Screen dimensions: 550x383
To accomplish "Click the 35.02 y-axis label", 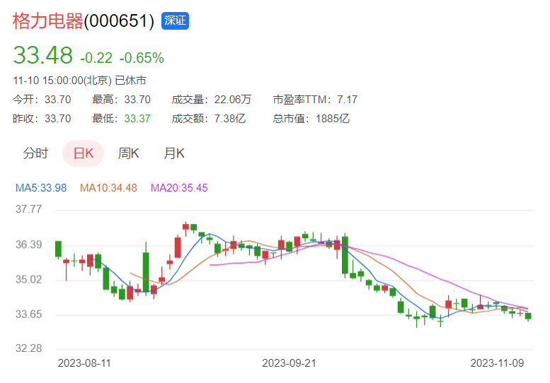I will tap(28, 279).
